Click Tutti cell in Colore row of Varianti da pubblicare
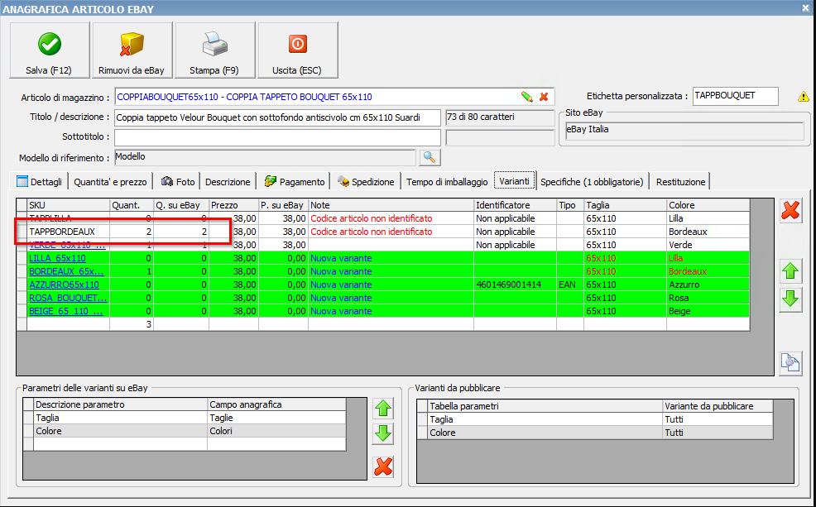This screenshot has width=816, height=507. tap(718, 433)
